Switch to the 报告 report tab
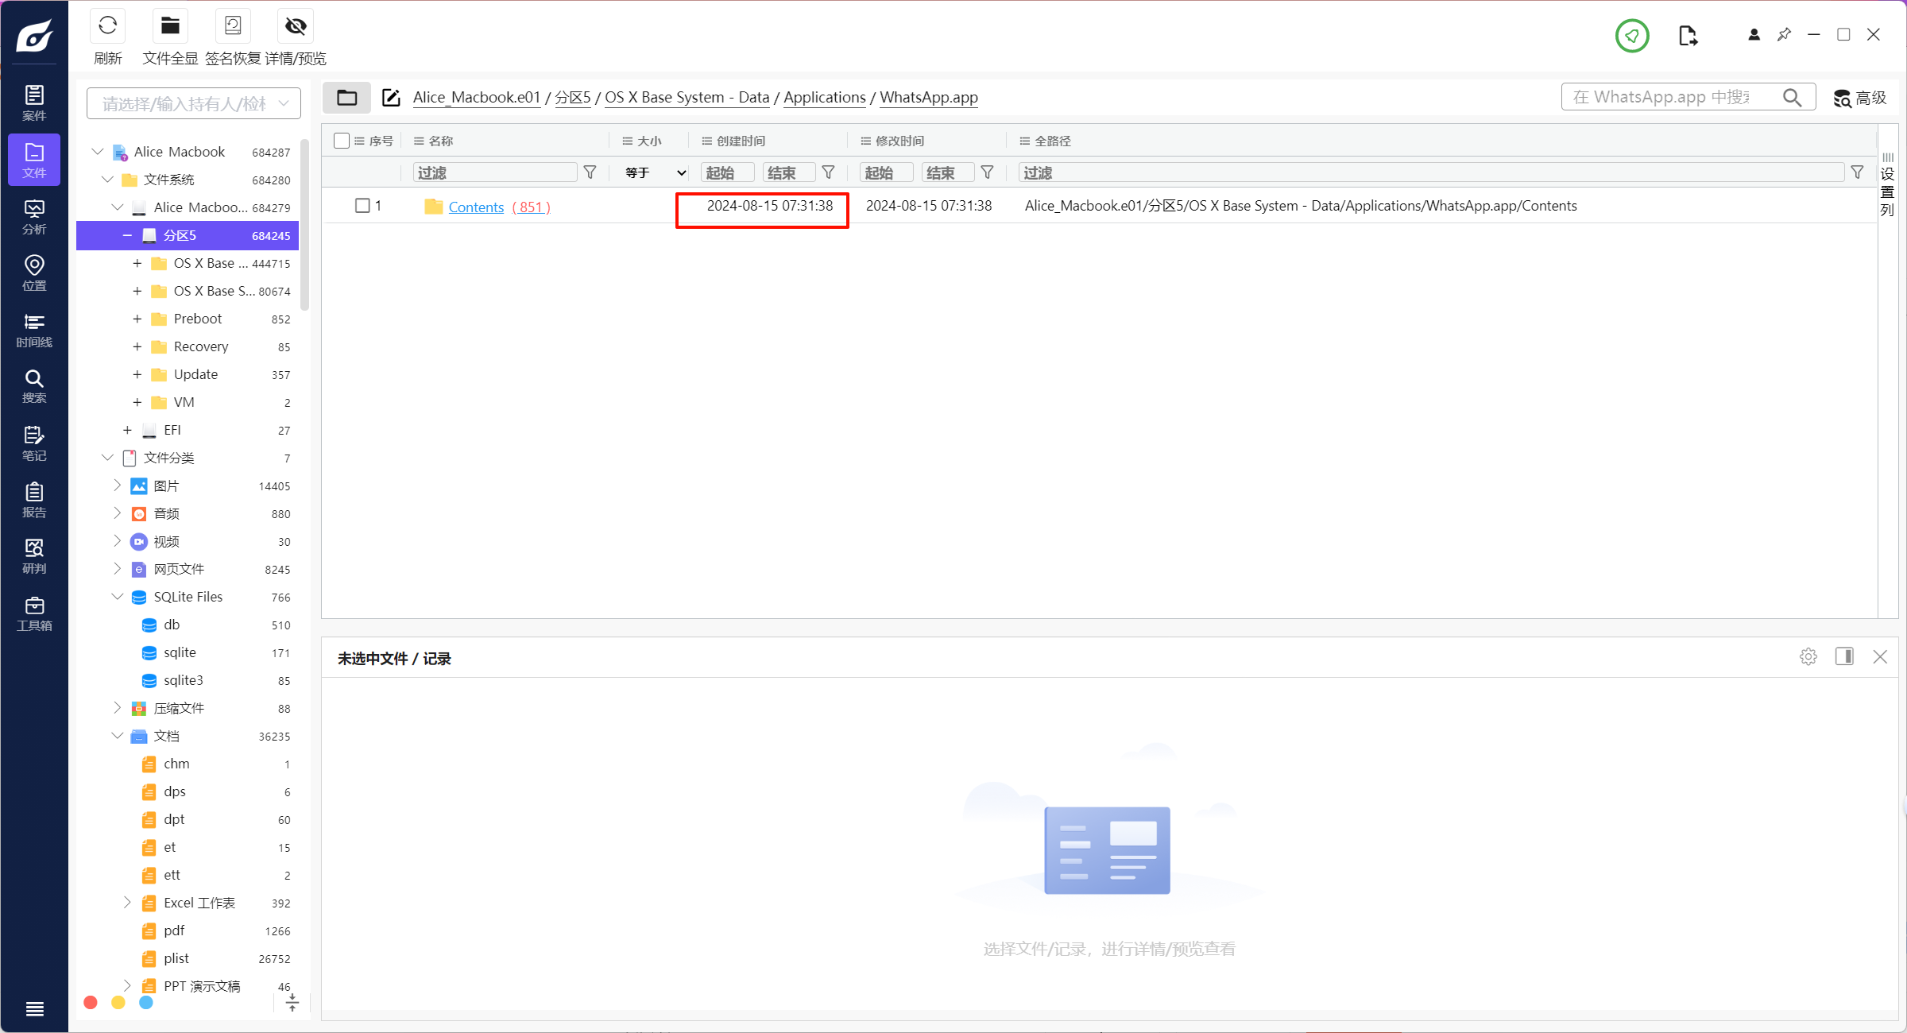 pos(34,500)
